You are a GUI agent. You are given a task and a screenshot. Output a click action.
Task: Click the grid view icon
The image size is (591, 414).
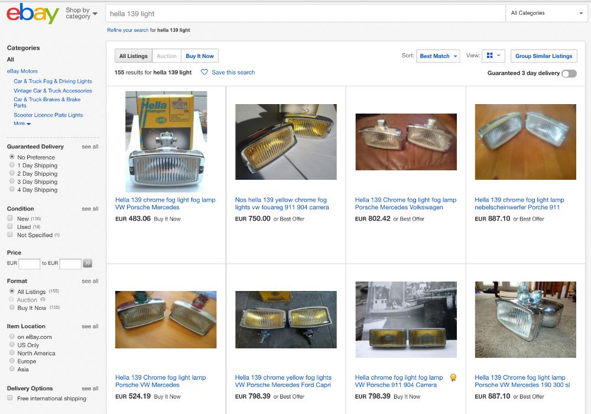489,56
